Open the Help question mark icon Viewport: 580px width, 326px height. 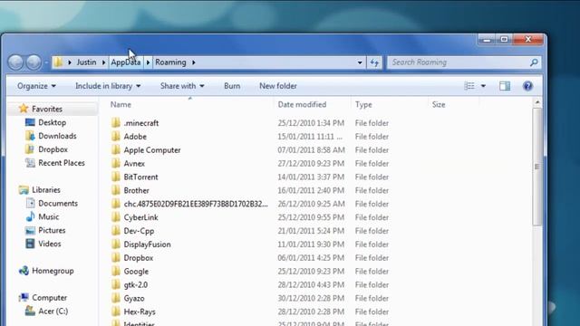pyautogui.click(x=527, y=86)
